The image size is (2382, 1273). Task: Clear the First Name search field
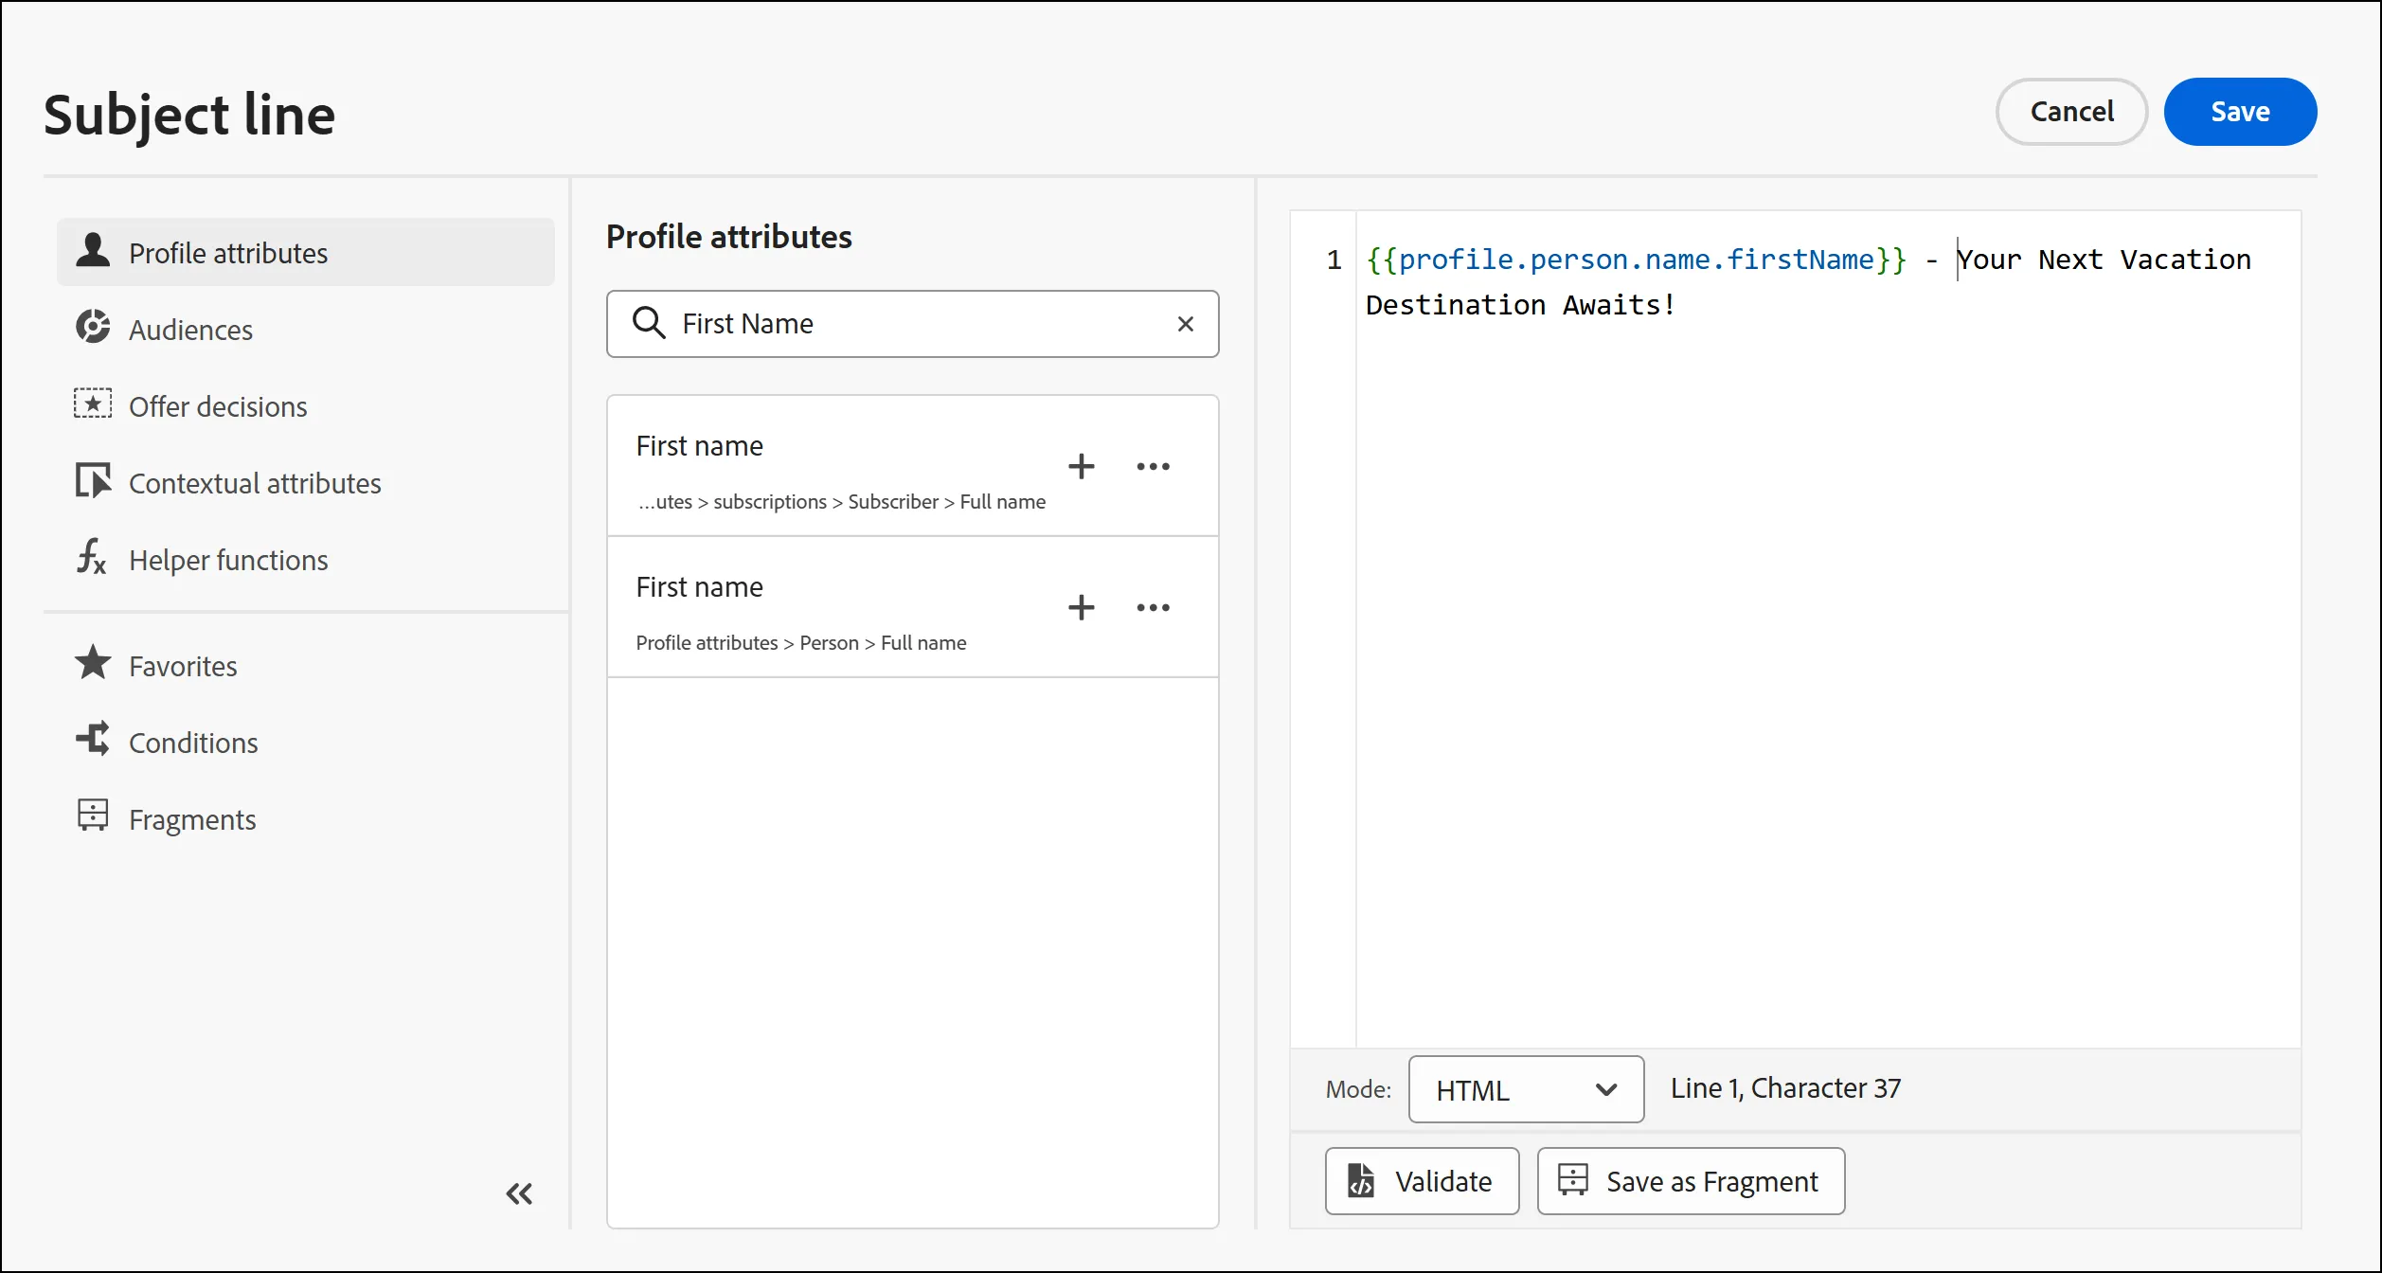[x=1185, y=324]
